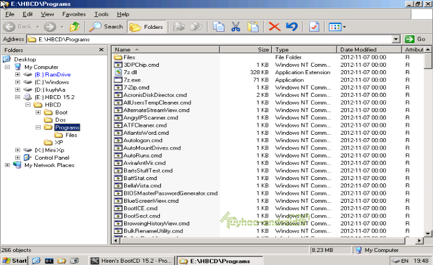Collapse the (E:) HBCD 15.2 node
This screenshot has height=265, width=433.
18,97
